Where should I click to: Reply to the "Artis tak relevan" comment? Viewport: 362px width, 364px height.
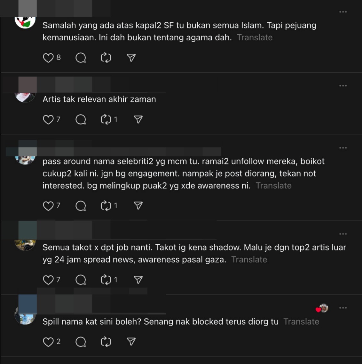pos(81,120)
